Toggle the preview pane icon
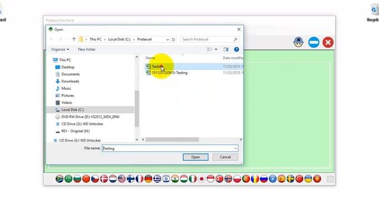The height and width of the screenshot is (213, 379). (226, 49)
